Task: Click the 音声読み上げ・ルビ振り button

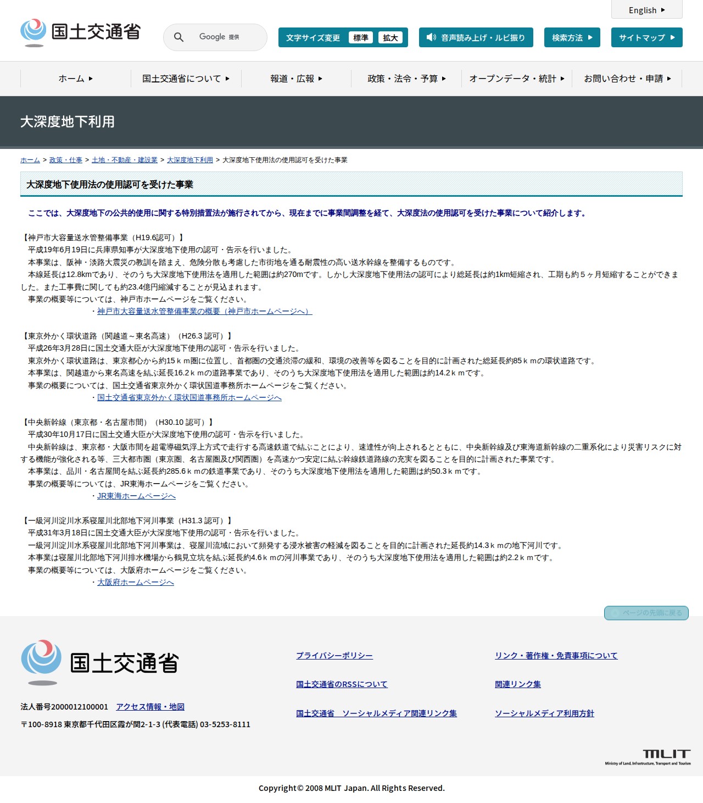Action: tap(476, 37)
